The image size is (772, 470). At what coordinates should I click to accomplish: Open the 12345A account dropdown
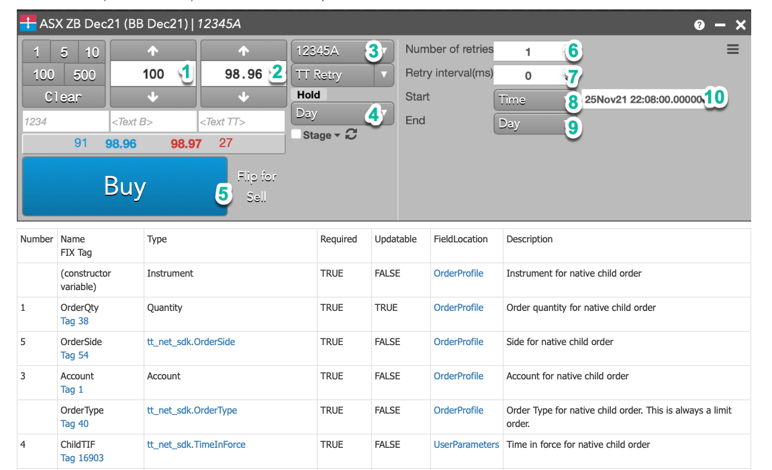[342, 51]
